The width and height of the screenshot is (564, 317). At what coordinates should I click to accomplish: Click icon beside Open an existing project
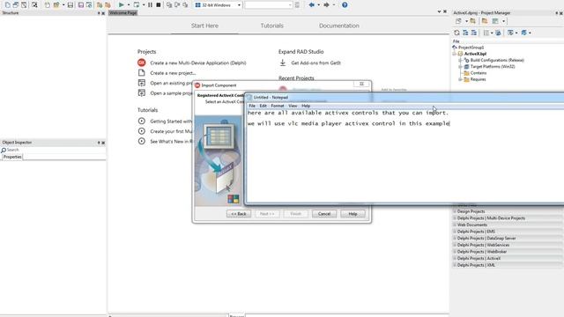click(x=141, y=83)
